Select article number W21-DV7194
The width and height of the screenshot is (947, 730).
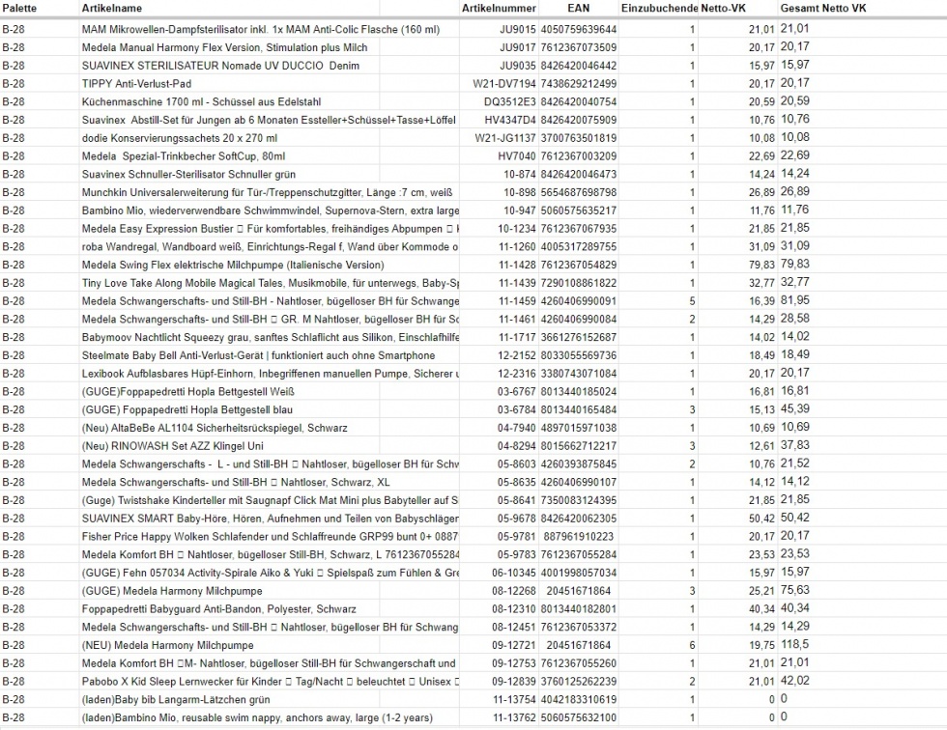[x=504, y=83]
